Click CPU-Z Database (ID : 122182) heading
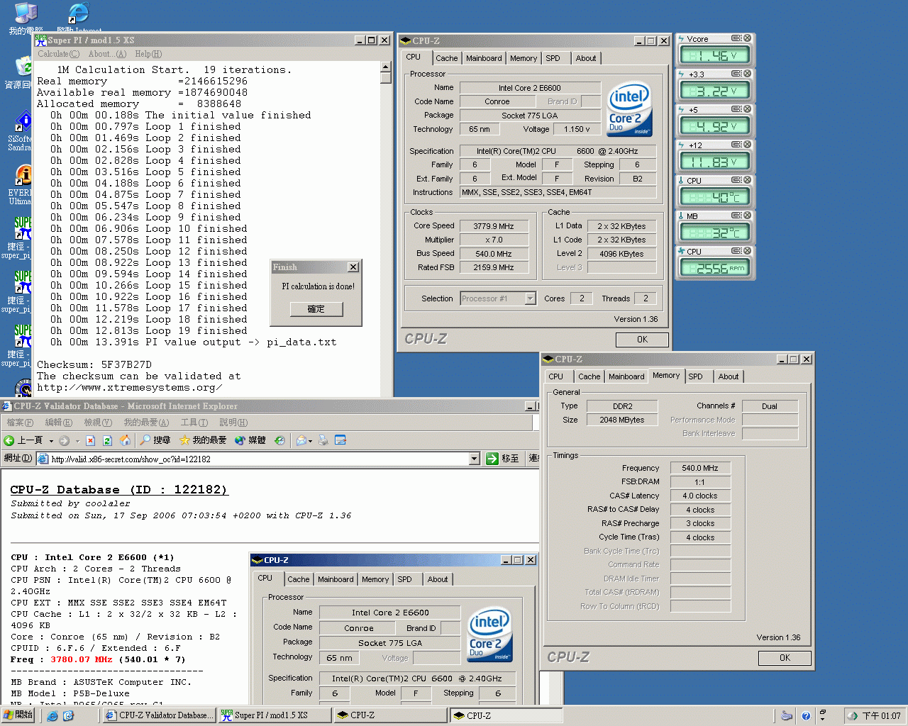Viewport: 908px width, 726px height. (119, 490)
